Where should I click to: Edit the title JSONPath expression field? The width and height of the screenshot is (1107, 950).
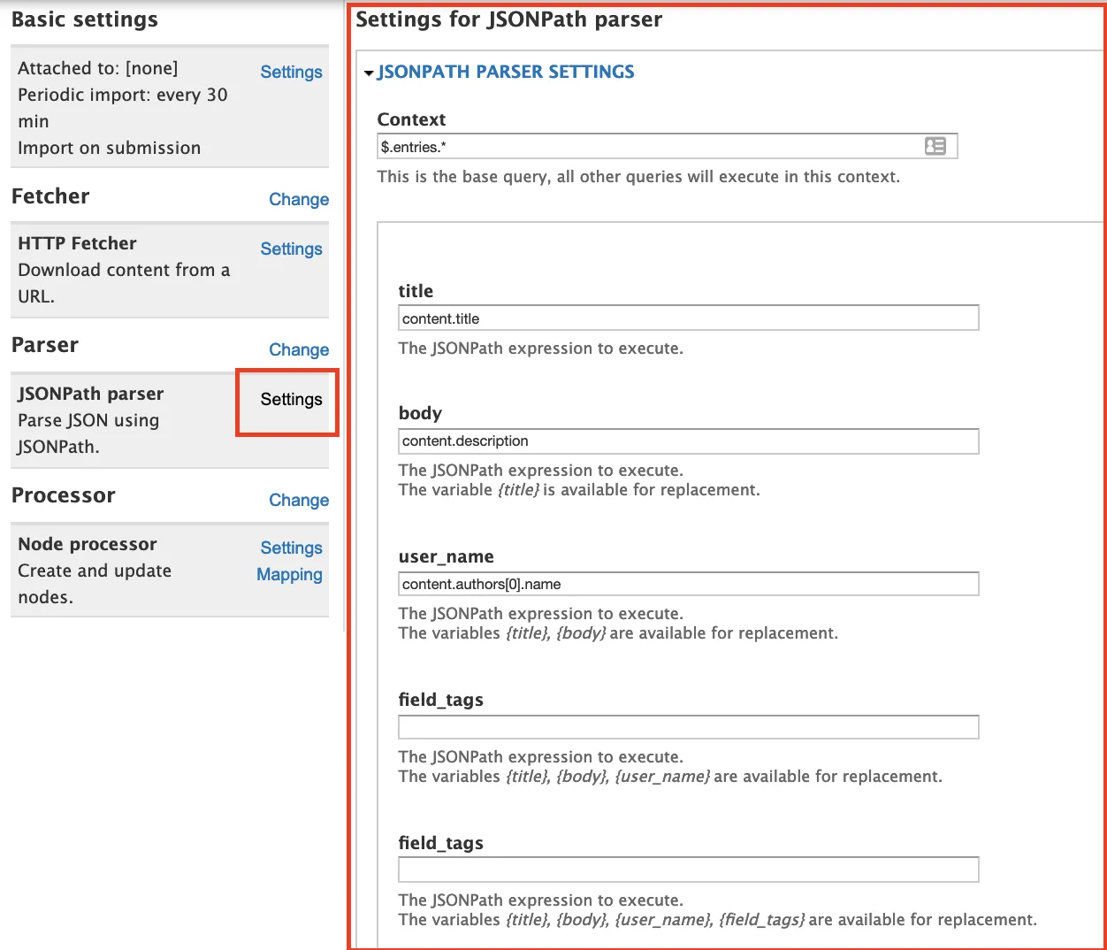(689, 318)
